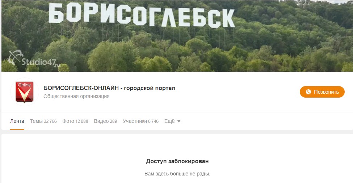Click the БОРИСОГЛЕБСК sign in cover photo
The height and width of the screenshot is (183, 353).
[x=142, y=15]
